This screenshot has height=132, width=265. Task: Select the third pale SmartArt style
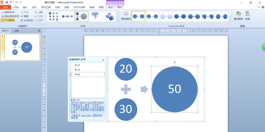166,16
